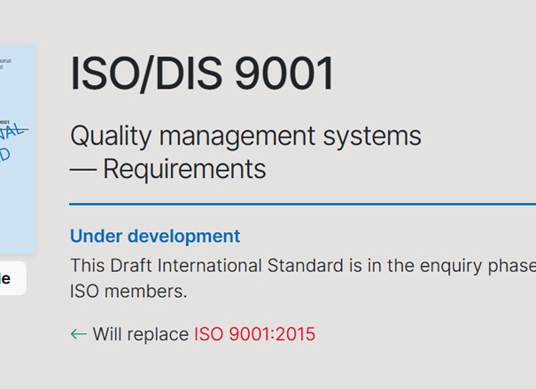Screen dimensions: 536x389
Task: Click the em dash before Requirements
Action: pos(83,169)
